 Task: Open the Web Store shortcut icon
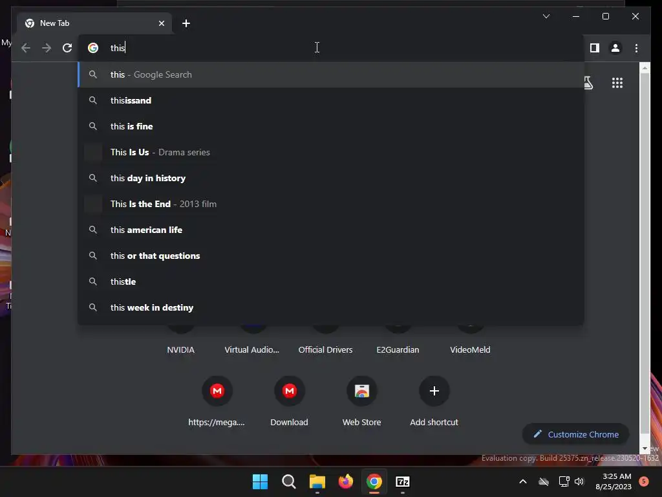(x=362, y=391)
